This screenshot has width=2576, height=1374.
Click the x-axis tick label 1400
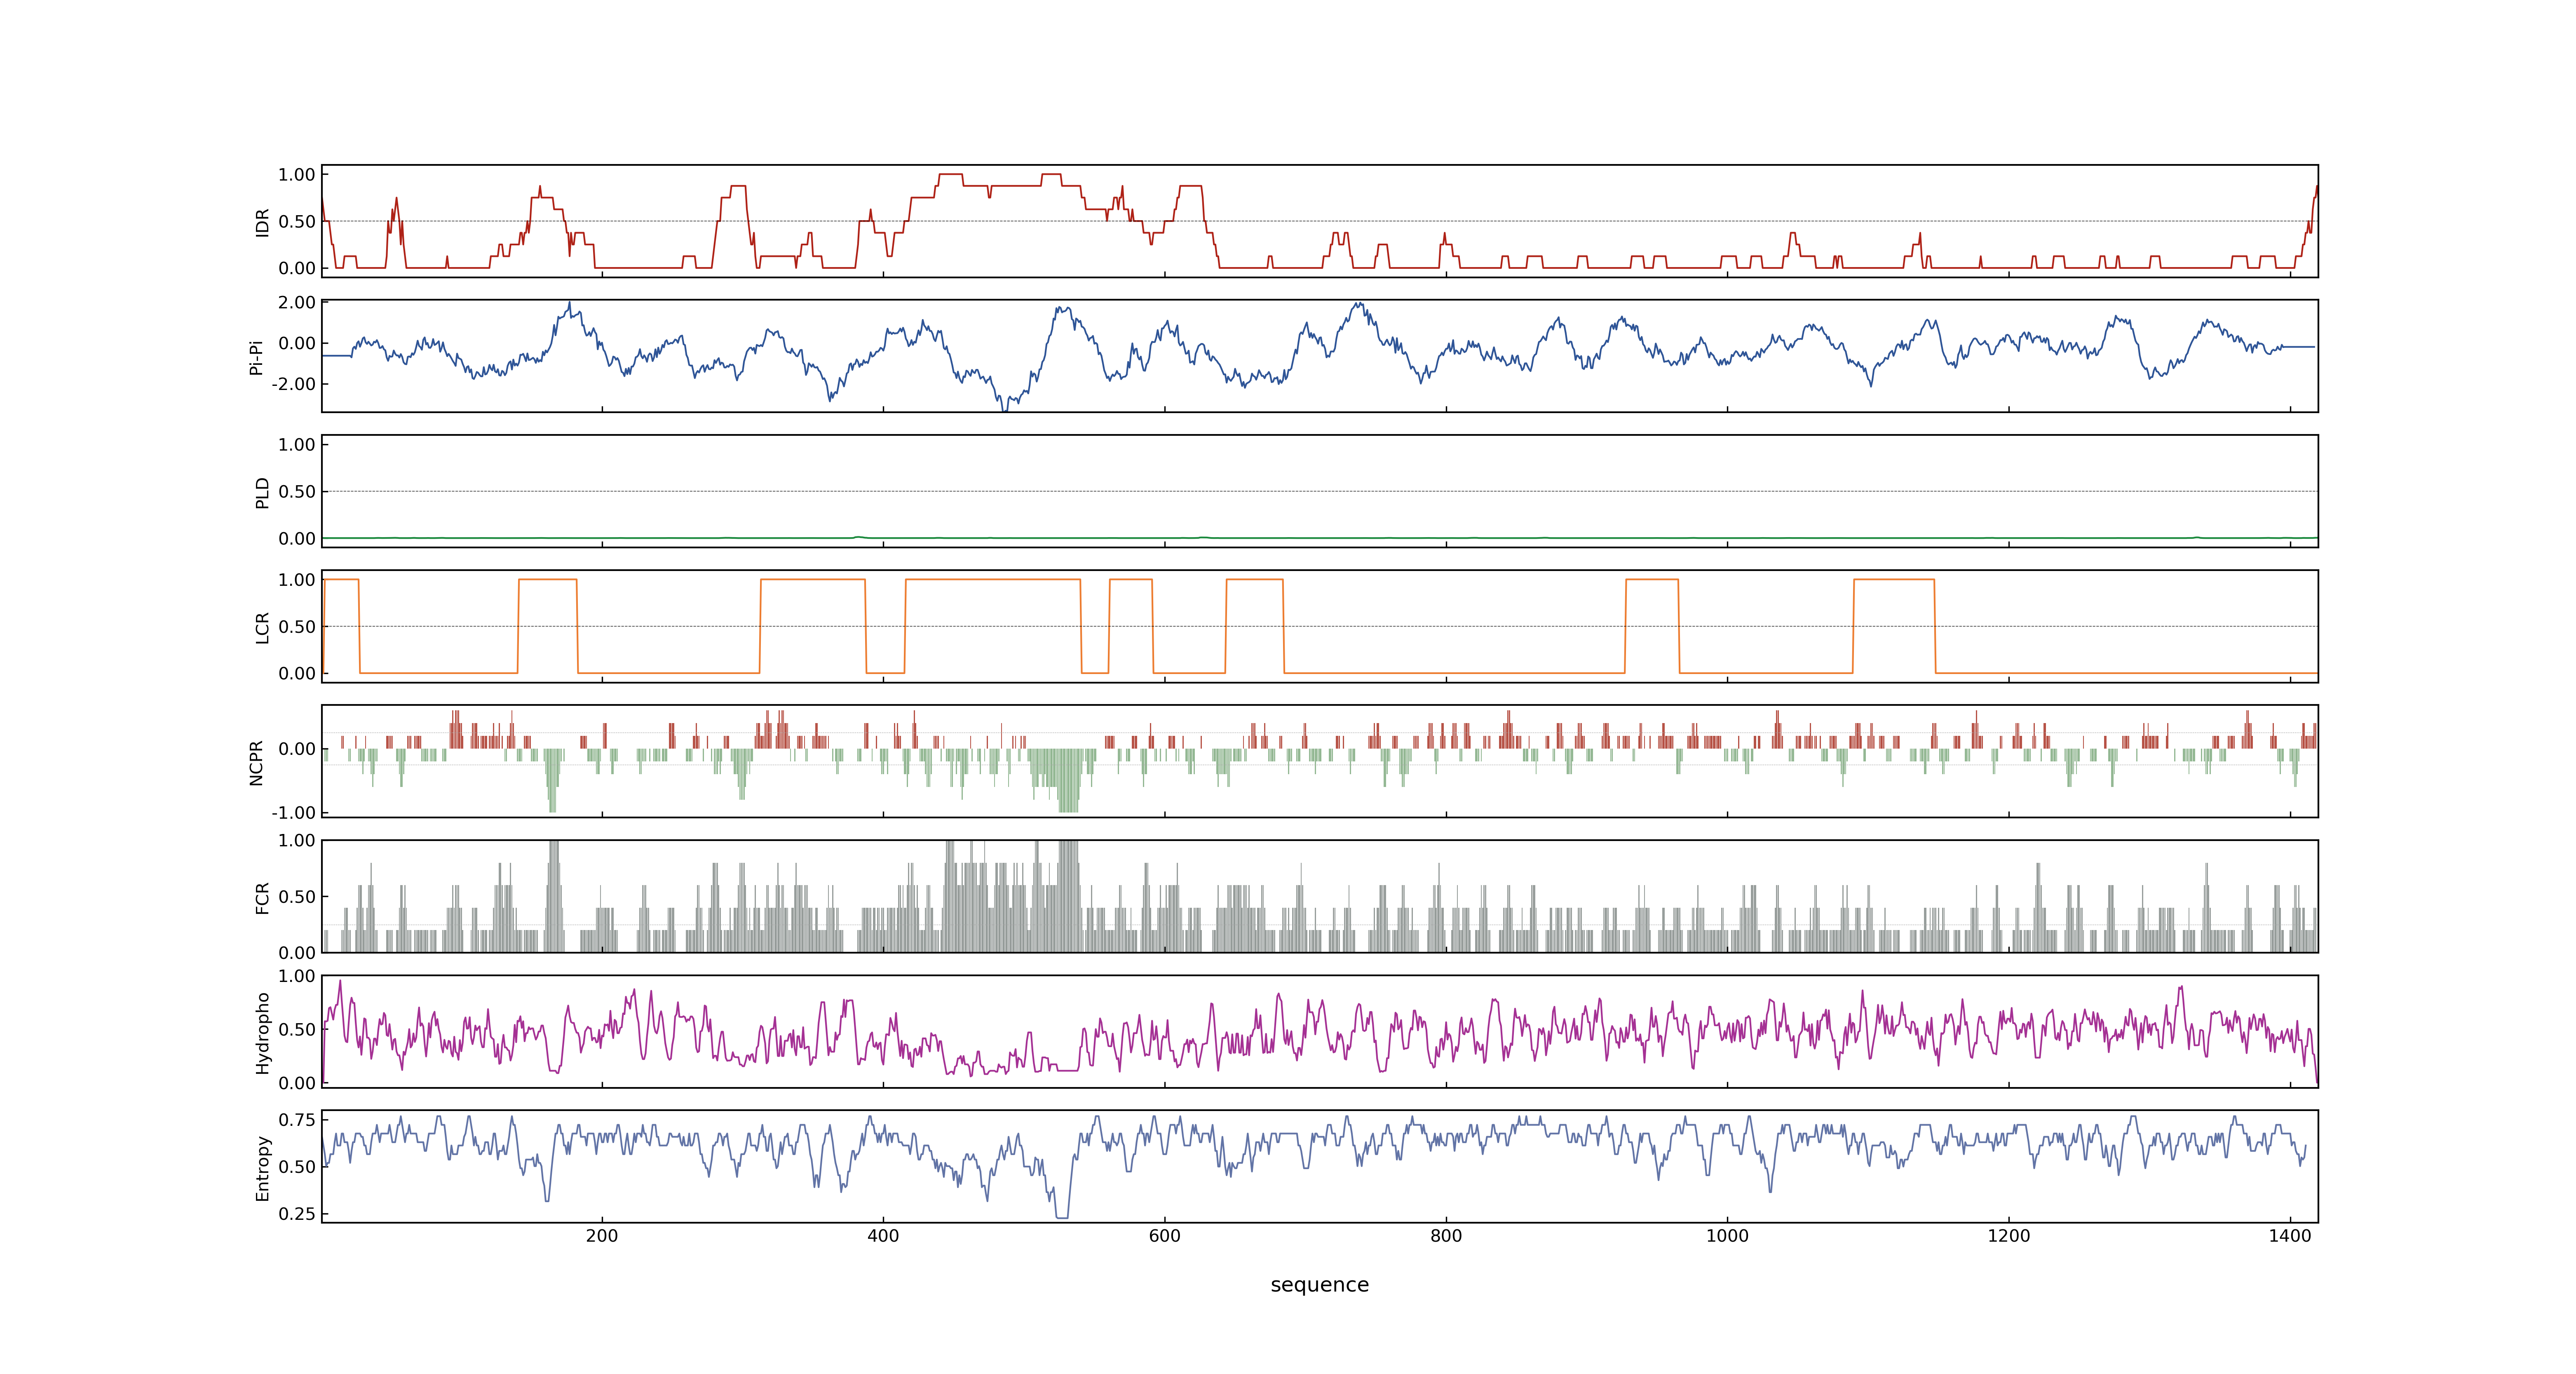(2290, 1236)
